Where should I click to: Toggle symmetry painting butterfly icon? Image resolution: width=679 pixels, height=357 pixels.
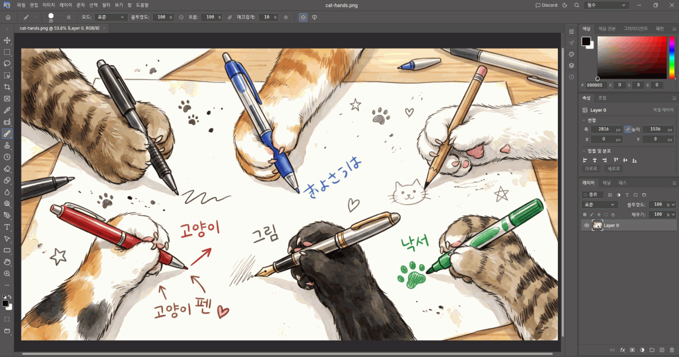(315, 17)
